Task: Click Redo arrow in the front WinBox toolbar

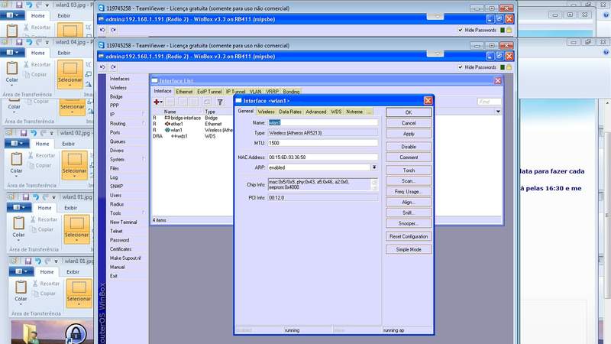Action: [113, 67]
